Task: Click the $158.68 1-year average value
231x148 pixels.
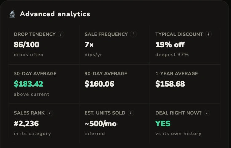Action: tap(170, 84)
